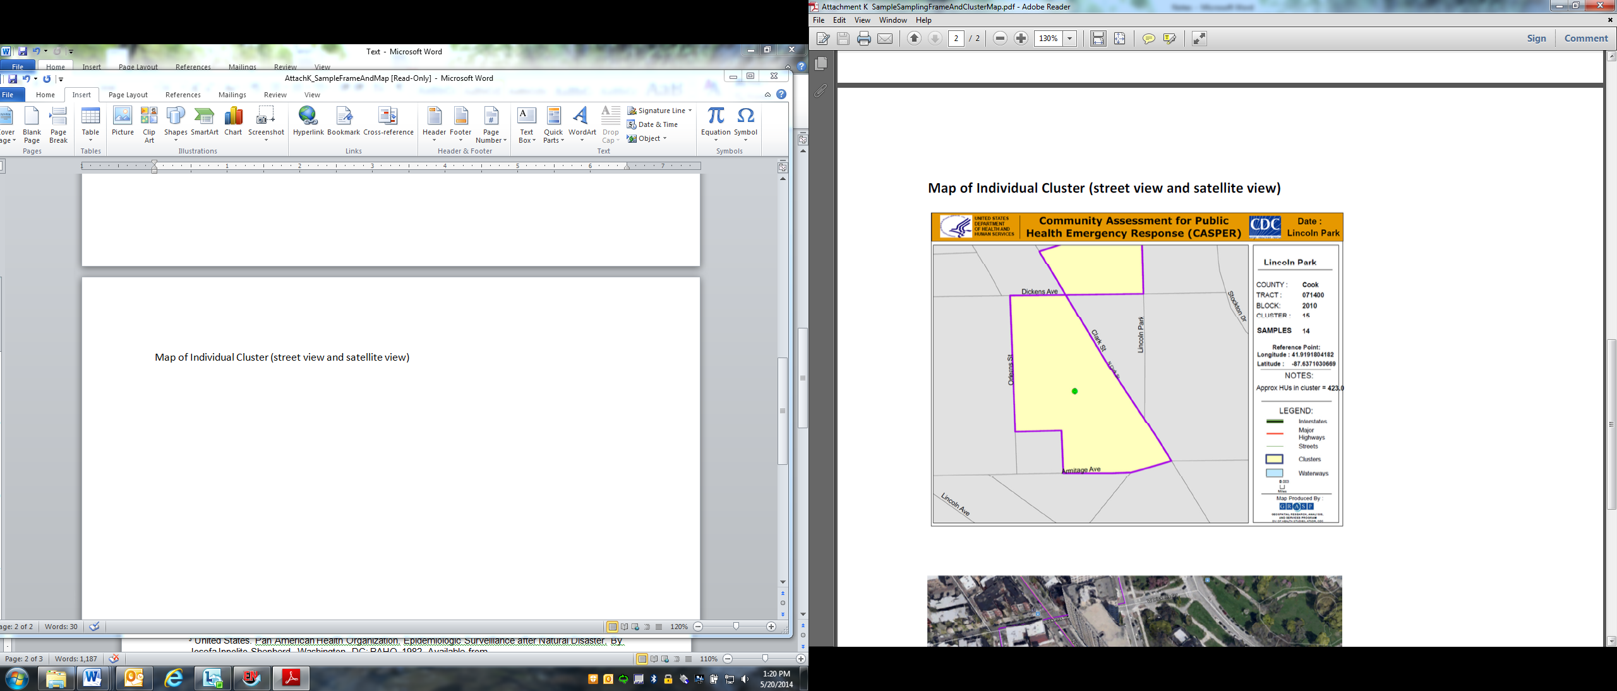Viewport: 1617px width, 691px height.
Task: Open the Comment pane in Adobe Reader
Action: tap(1585, 38)
